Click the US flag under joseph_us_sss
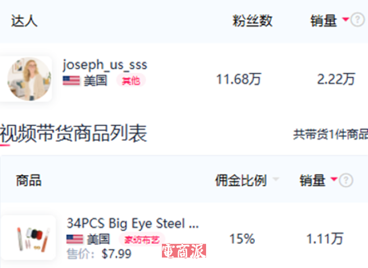This screenshot has width=368, height=268. pos(71,81)
